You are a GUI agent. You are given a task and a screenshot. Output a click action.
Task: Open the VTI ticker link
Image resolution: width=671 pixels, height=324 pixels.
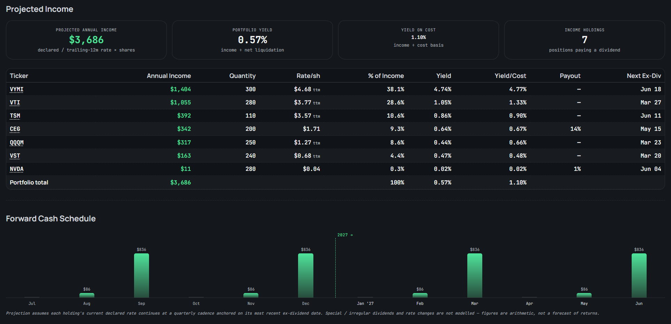15,102
